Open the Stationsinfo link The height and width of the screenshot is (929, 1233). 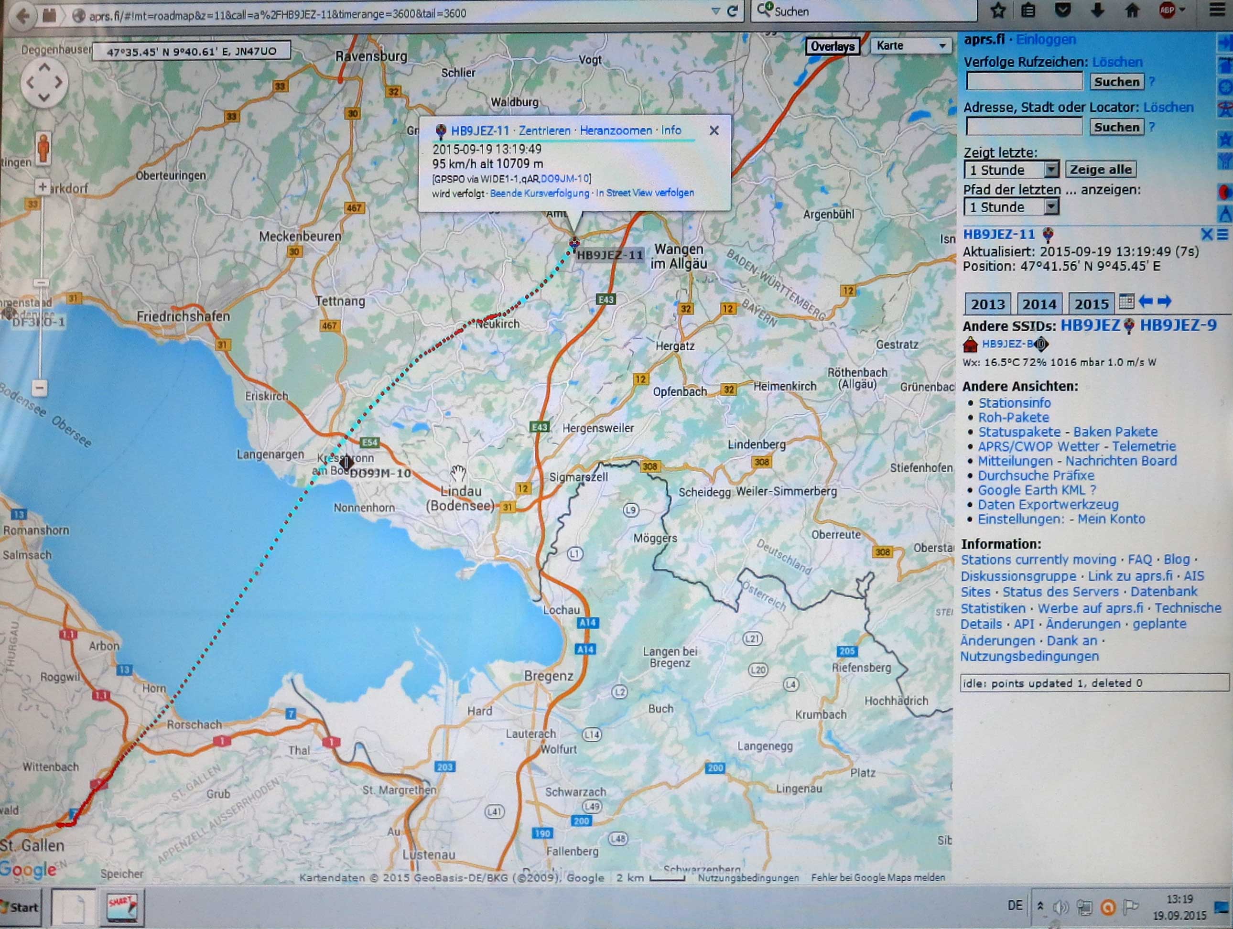(1015, 403)
